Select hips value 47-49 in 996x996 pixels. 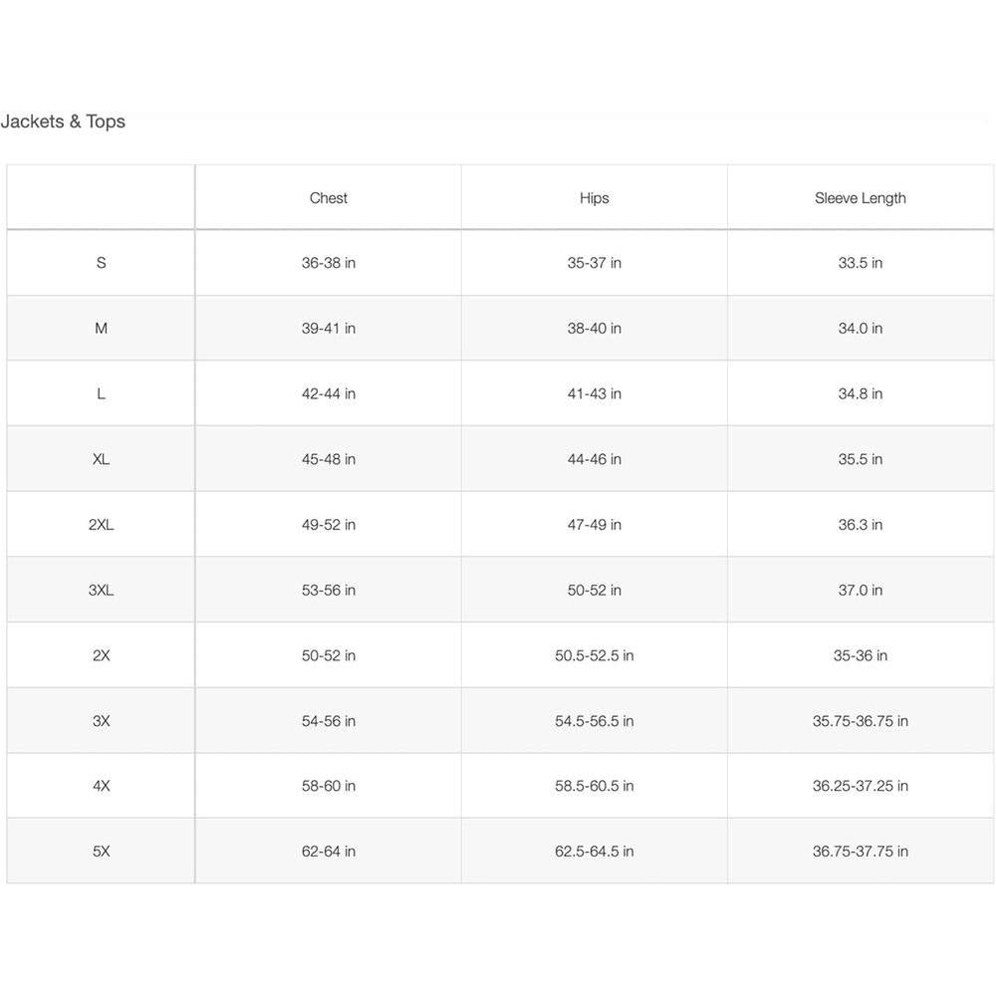[595, 525]
